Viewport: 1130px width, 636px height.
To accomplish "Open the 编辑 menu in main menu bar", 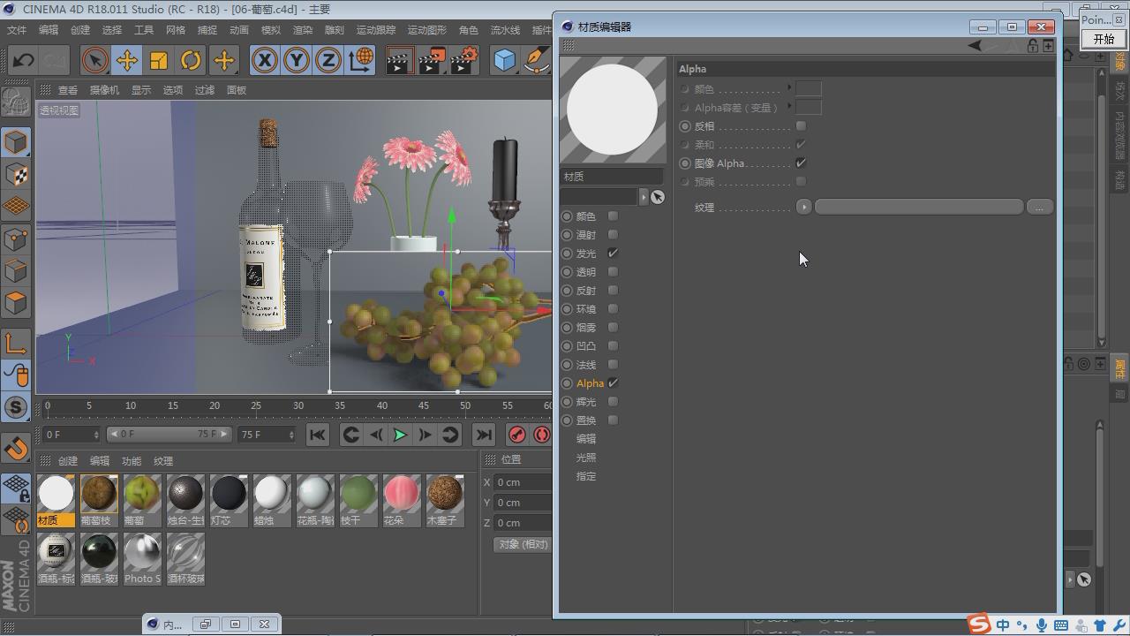I will tap(49, 30).
